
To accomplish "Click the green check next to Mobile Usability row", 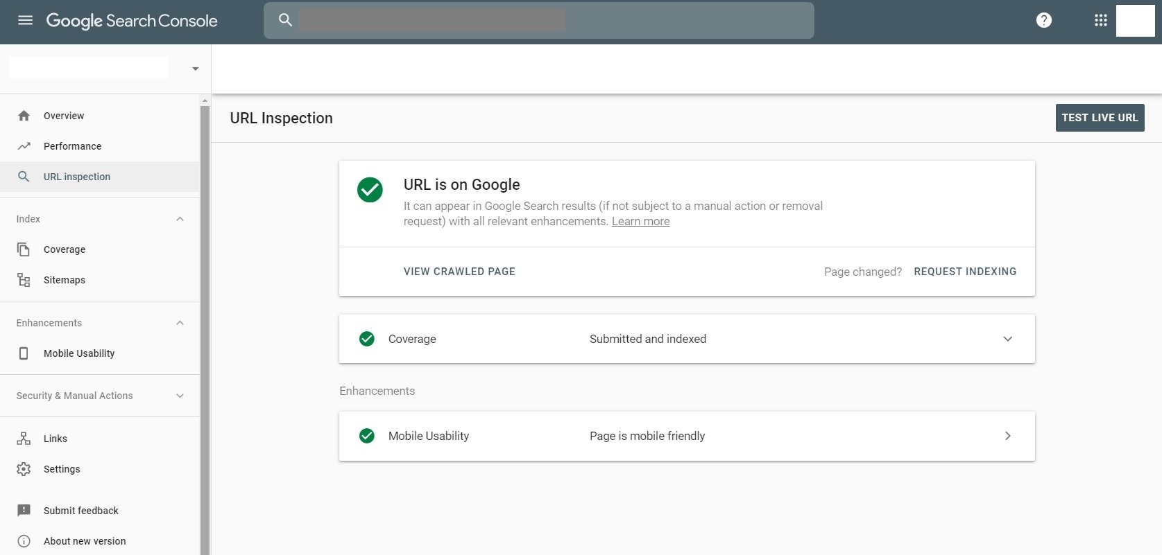I will 367,436.
